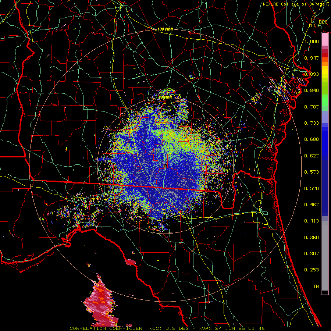Click the TH label on the legend
The width and height of the screenshot is (331, 331).
pyautogui.click(x=316, y=286)
